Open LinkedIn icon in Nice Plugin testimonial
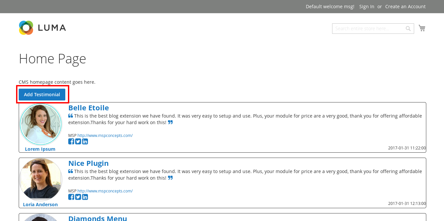 tap(85, 197)
